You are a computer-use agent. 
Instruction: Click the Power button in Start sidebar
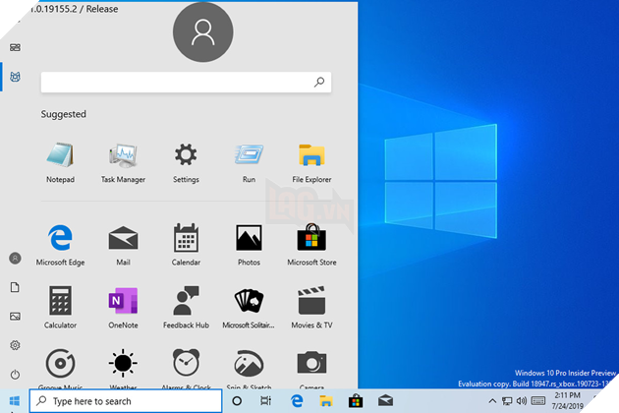[x=15, y=375]
